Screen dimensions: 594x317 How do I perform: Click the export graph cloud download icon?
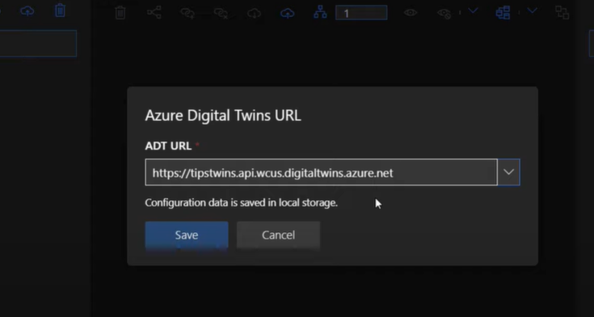point(255,14)
